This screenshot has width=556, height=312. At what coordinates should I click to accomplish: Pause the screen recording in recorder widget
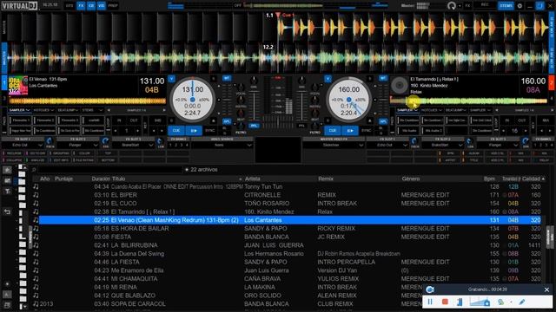coord(430,302)
